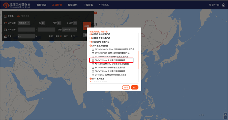Open the 在线服务 menu
The width and height of the screenshot is (228, 120).
tap(88, 5)
